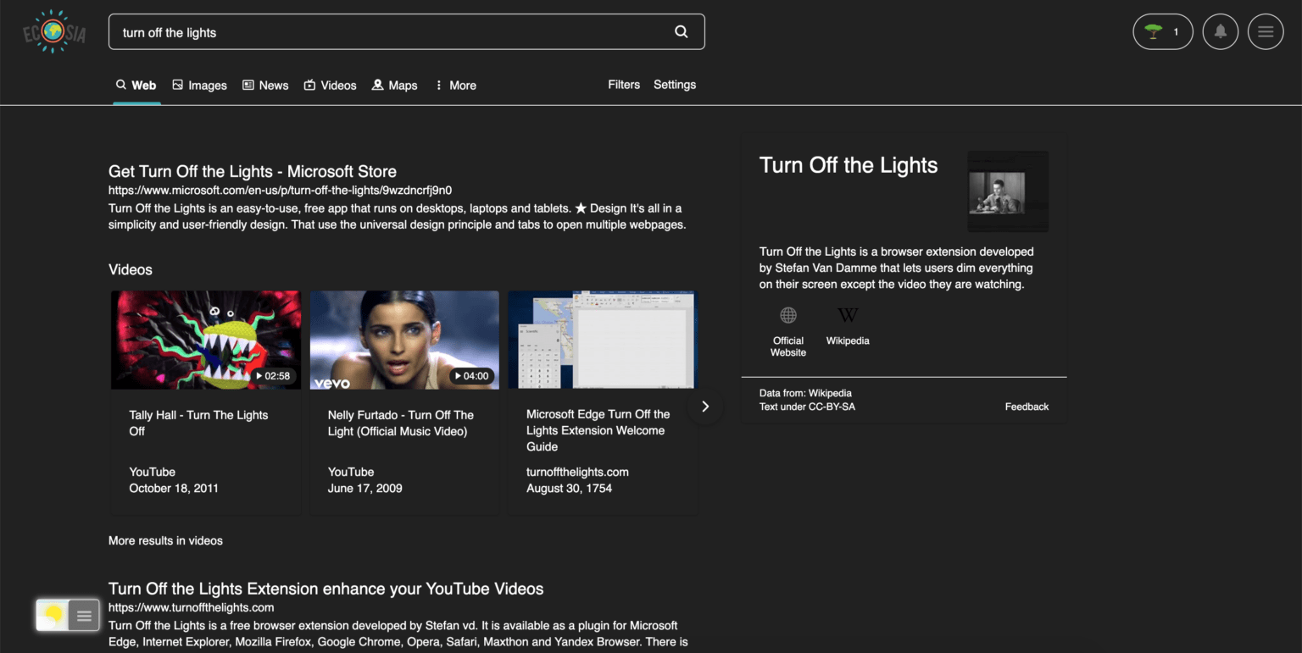Open the microsoft.com result URL
1302x653 pixels.
tap(280, 191)
